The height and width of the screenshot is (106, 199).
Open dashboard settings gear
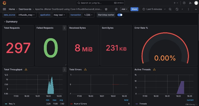coord(116,9)
